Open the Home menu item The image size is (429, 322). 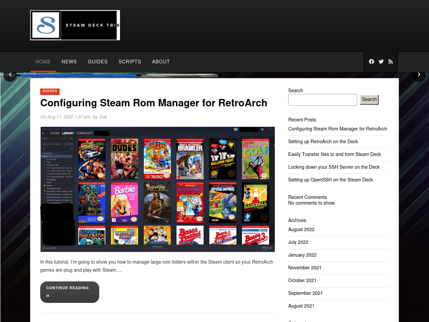tap(43, 62)
